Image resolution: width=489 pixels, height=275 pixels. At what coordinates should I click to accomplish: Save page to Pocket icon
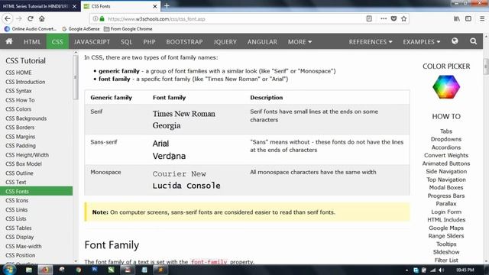pyautogui.click(x=393, y=18)
